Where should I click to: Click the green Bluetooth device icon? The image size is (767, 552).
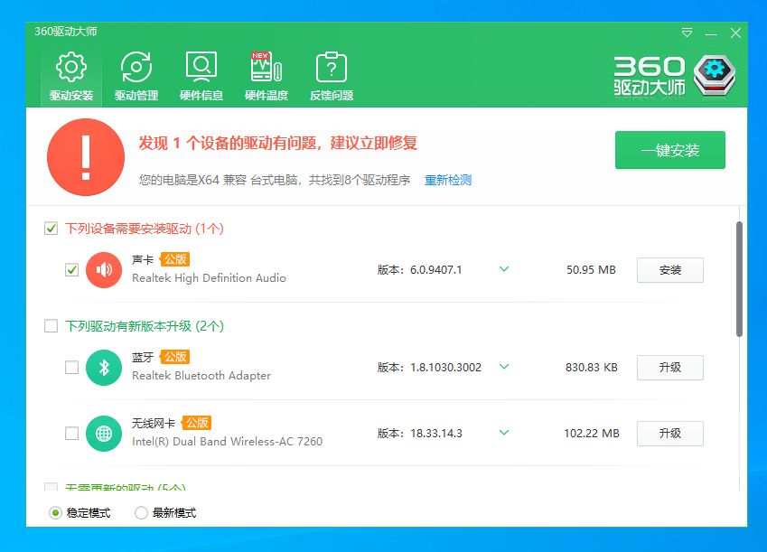[x=104, y=368]
